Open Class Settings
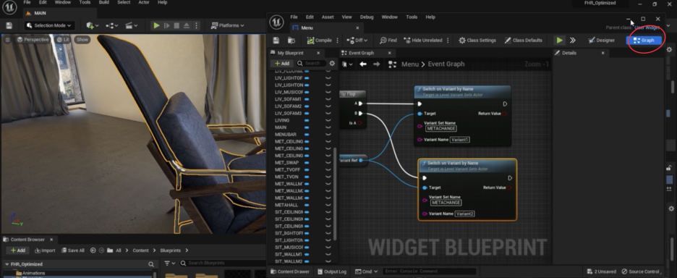 pos(477,41)
